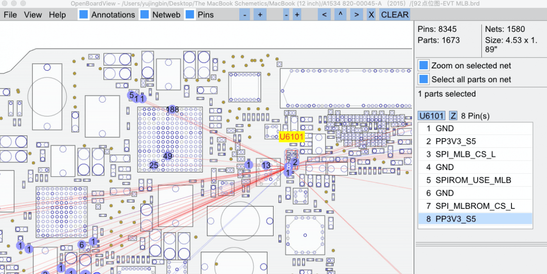Click the < rotate-left button
The width and height of the screenshot is (547, 274).
coord(324,15)
